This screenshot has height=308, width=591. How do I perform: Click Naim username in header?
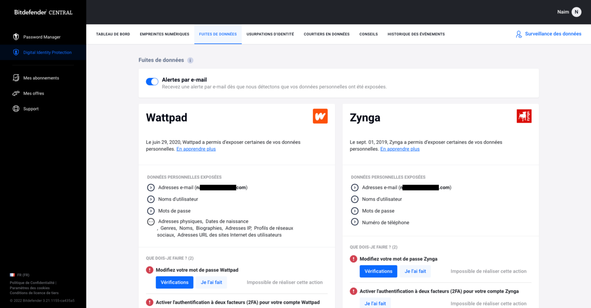(563, 12)
